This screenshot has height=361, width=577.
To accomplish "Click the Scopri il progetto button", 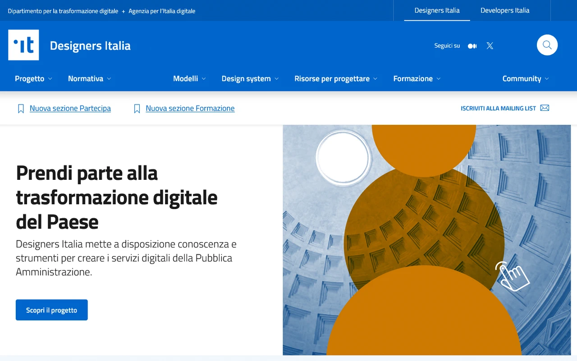I will click(52, 310).
